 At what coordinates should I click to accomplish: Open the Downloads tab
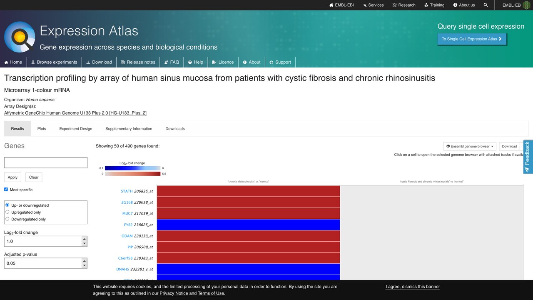click(x=175, y=129)
